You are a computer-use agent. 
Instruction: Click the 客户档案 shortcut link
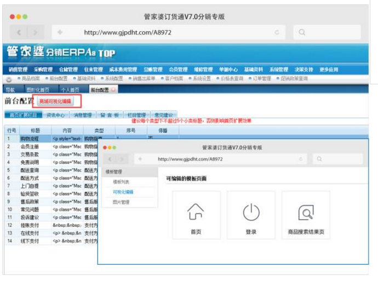point(174,78)
